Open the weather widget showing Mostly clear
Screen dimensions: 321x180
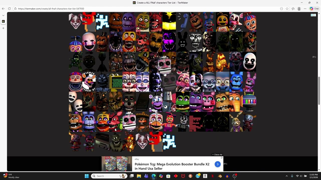(11, 176)
